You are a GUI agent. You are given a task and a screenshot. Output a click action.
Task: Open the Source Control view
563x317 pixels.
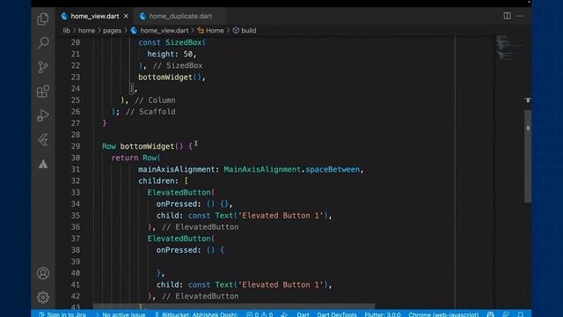(43, 67)
